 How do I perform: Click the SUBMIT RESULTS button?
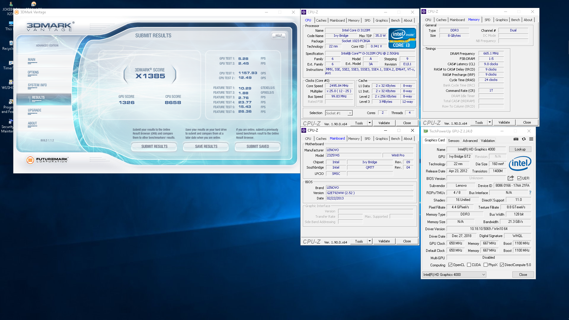(x=154, y=147)
